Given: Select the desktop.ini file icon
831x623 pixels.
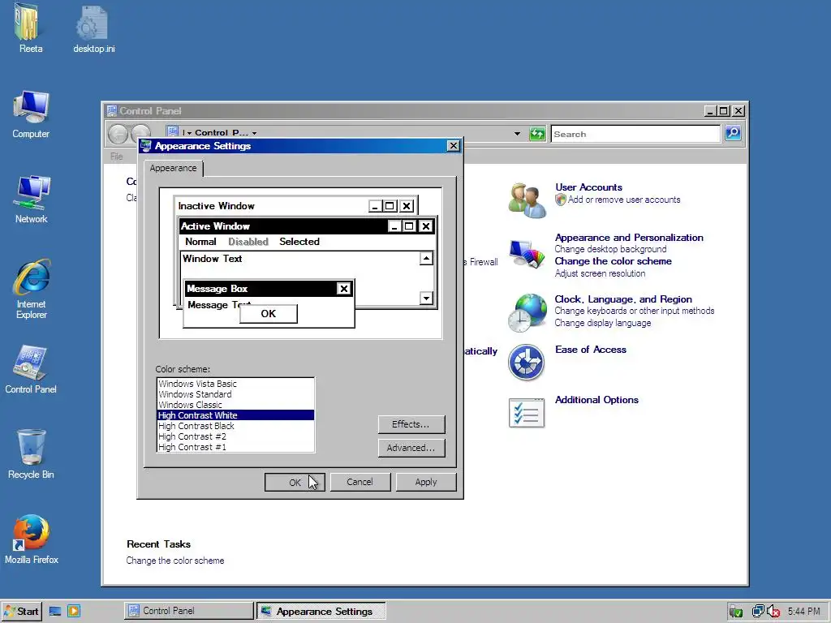Looking at the screenshot, I should pos(93,24).
